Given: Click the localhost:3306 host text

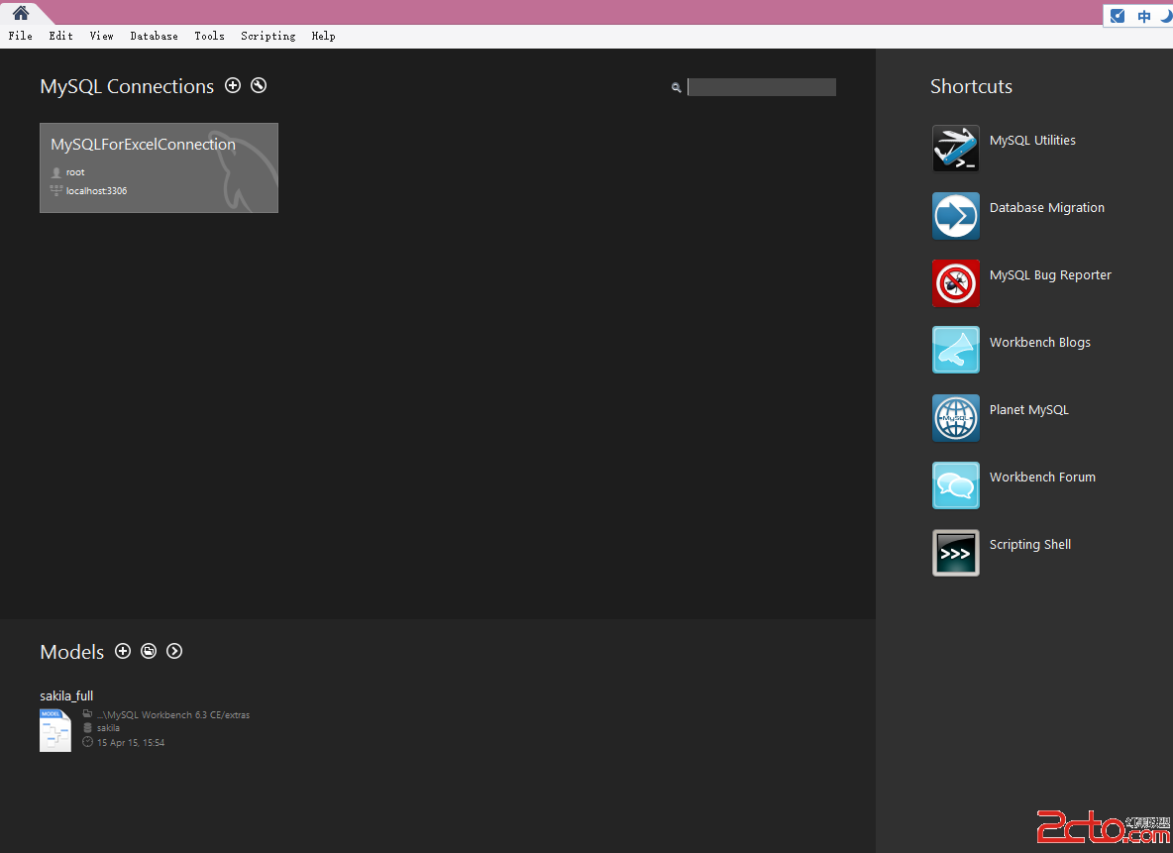Looking at the screenshot, I should click(x=96, y=191).
